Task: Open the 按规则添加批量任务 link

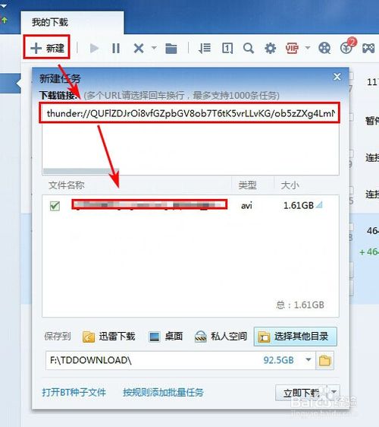Action: 163,392
